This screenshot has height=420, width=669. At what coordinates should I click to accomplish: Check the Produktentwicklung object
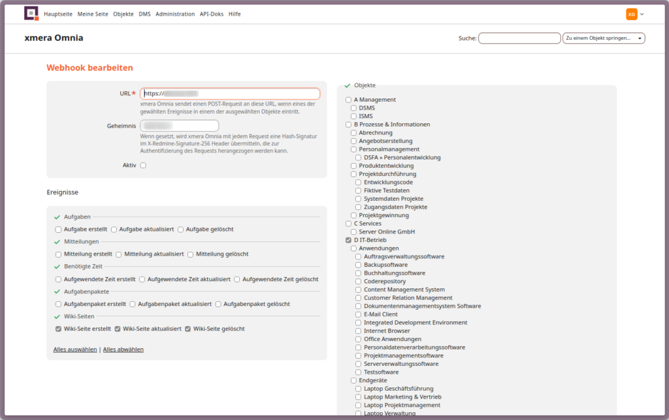coord(353,166)
